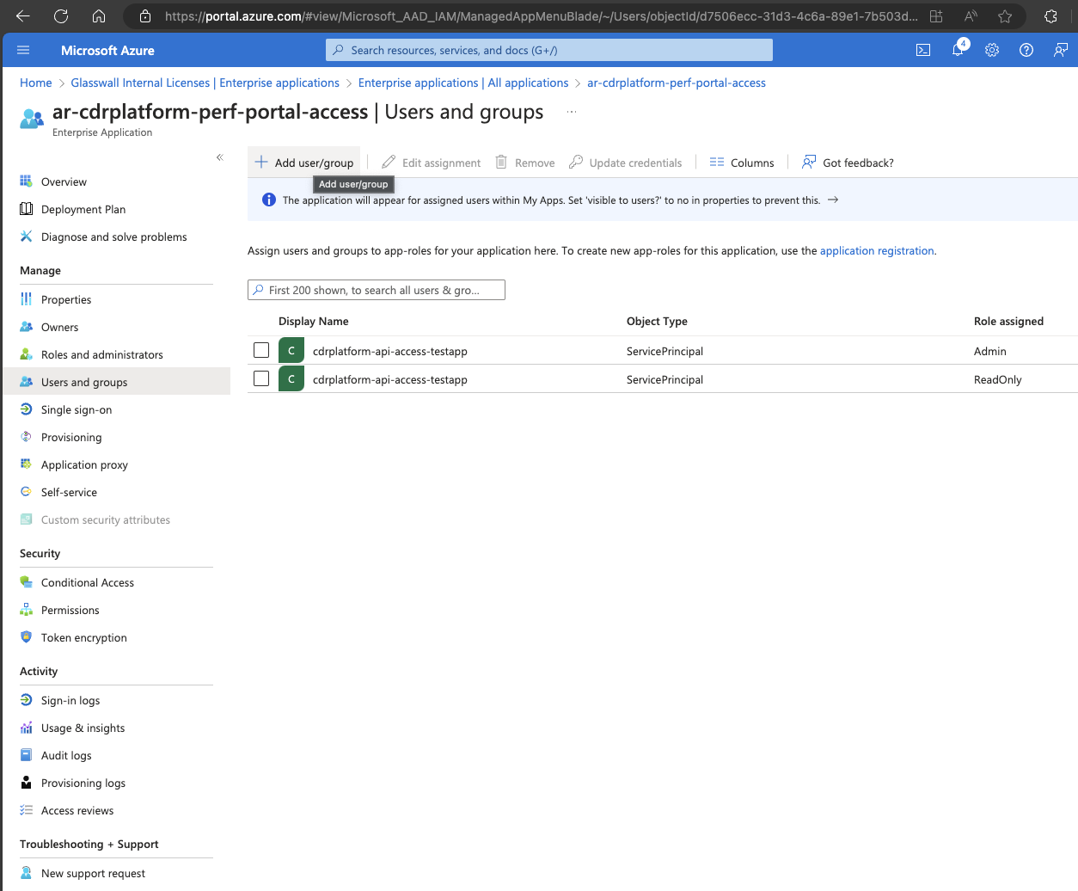Open portal settings gear icon
The image size is (1078, 891).
click(992, 50)
